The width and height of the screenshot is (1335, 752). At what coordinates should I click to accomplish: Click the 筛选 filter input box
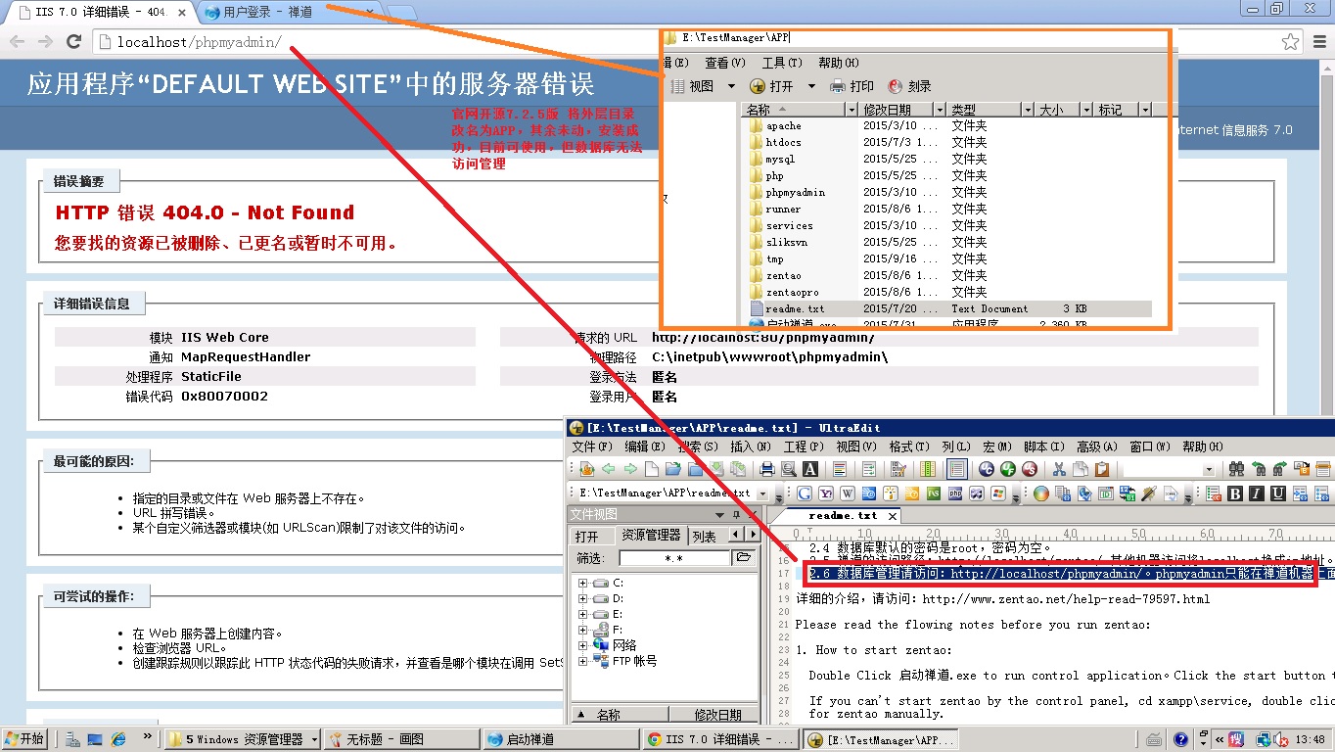(674, 558)
